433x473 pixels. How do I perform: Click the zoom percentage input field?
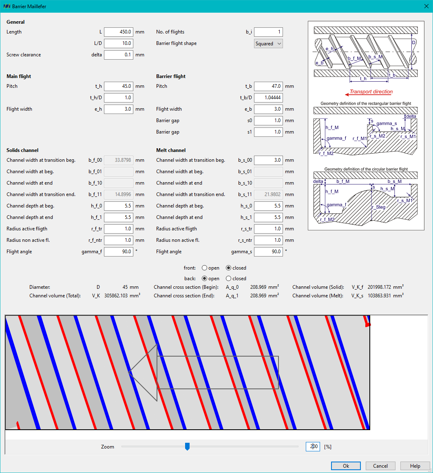(313, 446)
